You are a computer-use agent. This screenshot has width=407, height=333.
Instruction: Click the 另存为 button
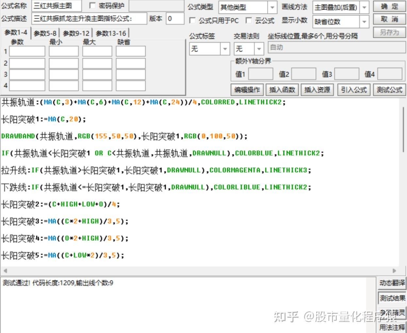point(389,32)
